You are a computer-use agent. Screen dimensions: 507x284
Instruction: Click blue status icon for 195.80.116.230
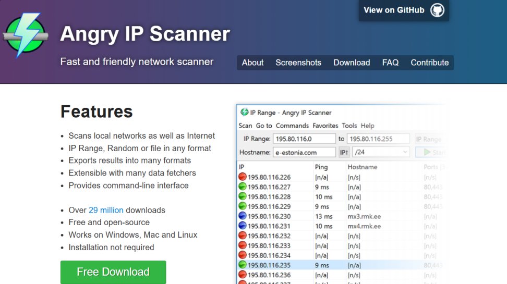coord(243,216)
